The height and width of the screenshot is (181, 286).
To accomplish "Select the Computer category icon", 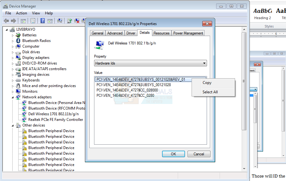I will [18, 46].
